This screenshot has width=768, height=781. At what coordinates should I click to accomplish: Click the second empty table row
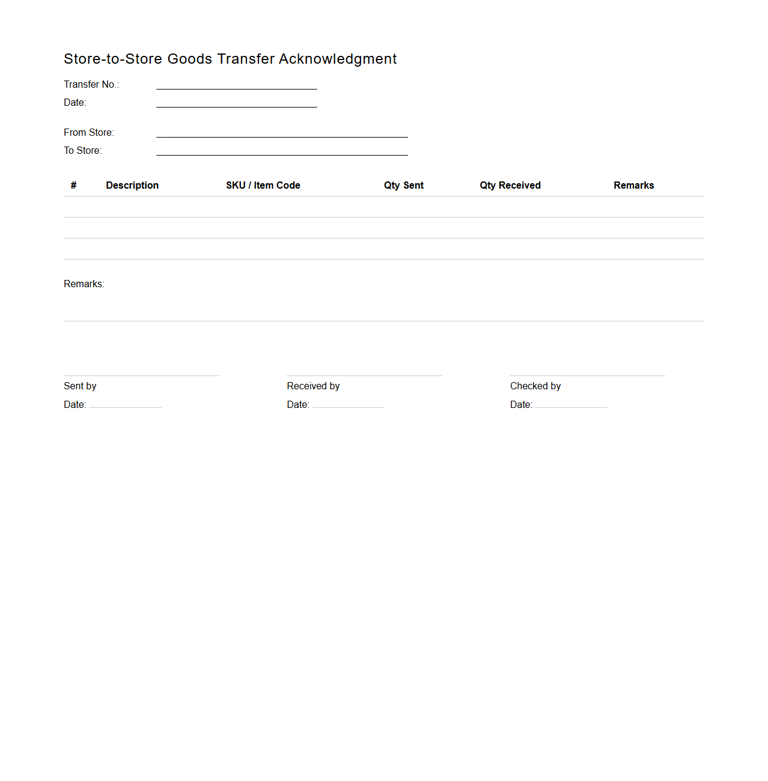click(383, 228)
